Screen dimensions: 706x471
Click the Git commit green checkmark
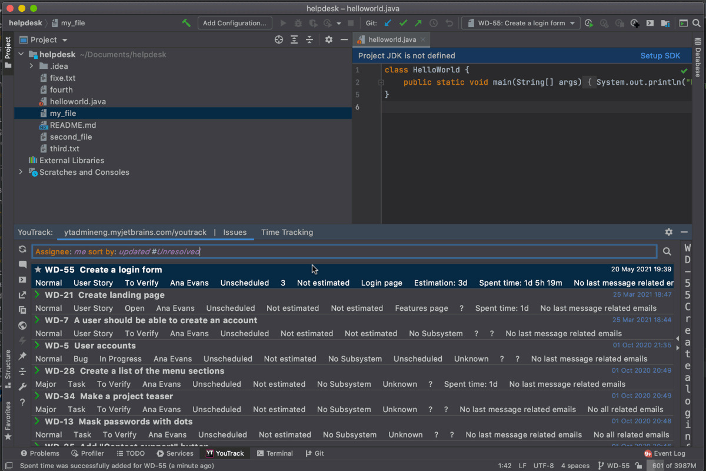[403, 24]
